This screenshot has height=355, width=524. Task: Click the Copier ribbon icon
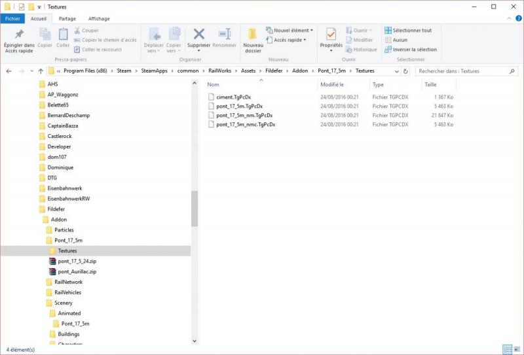pyautogui.click(x=45, y=34)
